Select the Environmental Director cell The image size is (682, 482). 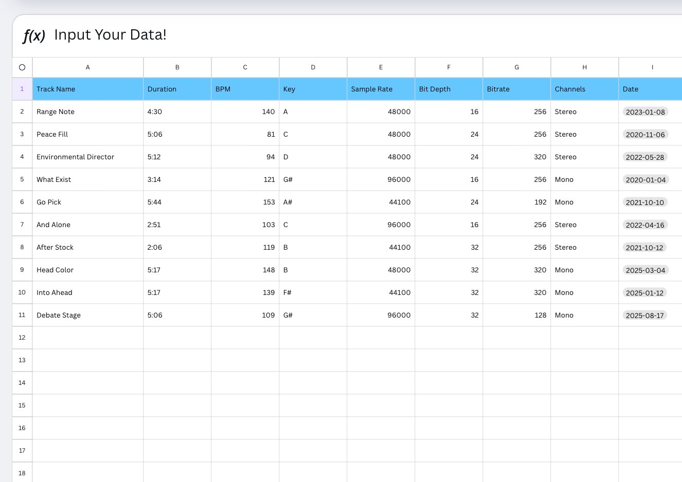click(88, 157)
